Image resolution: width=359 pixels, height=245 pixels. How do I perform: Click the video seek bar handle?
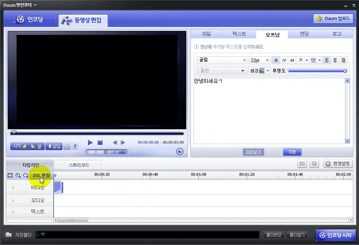tap(14, 132)
